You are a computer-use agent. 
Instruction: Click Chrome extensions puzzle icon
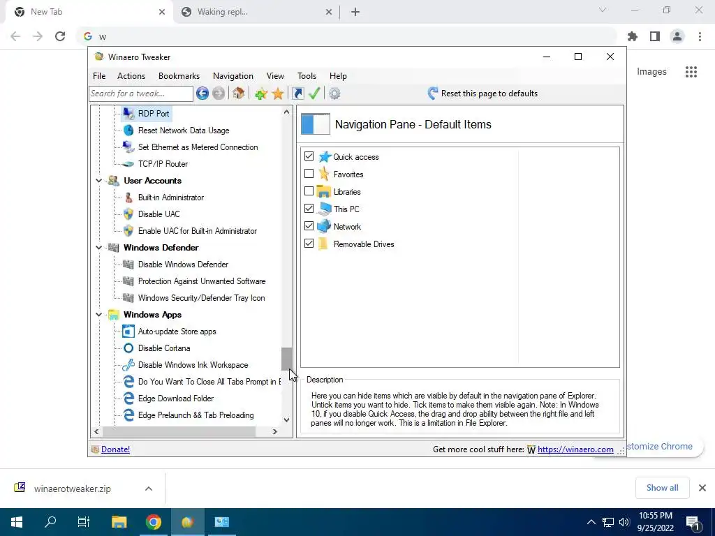pos(633,36)
